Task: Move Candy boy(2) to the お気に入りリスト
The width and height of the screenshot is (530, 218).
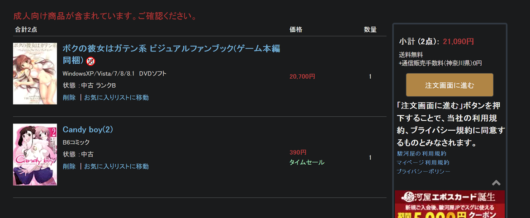Action: tap(116, 166)
